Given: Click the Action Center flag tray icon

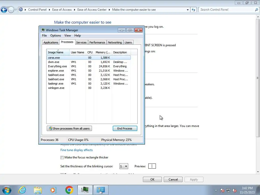Looking at the screenshot, I should [222, 190].
